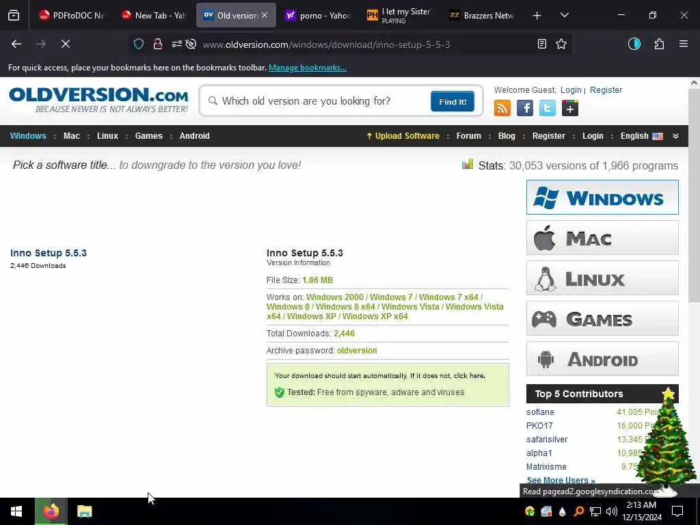Open the English language dropdown
Viewport: 700px width, 525px height.
(641, 136)
